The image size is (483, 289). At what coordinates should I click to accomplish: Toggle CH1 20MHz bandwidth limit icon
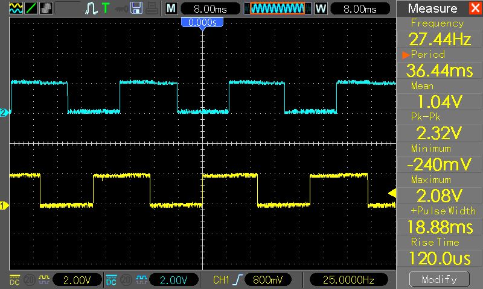coord(29,280)
